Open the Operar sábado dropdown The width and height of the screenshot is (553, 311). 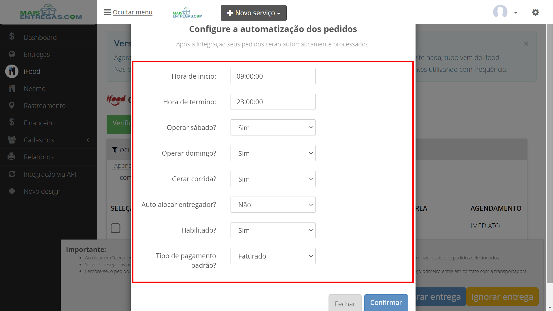coord(273,127)
